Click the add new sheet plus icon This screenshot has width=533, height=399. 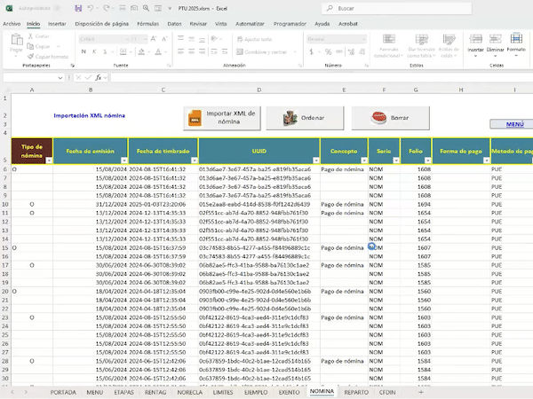pos(421,391)
